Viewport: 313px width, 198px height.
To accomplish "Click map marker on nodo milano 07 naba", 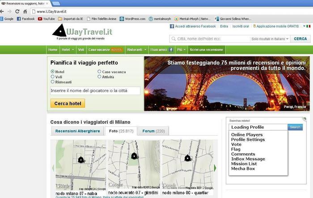I will click(81, 160).
